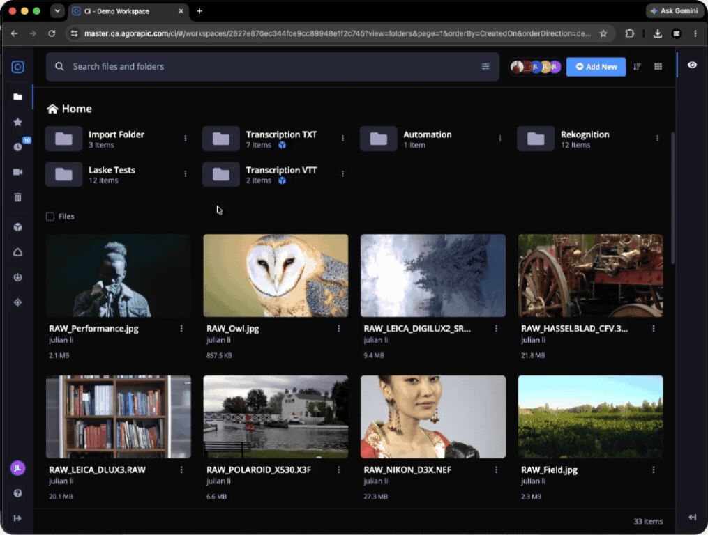Screen dimensions: 708x535
Task: Open more options for RAW_Owl.jpg
Action: click(x=338, y=328)
